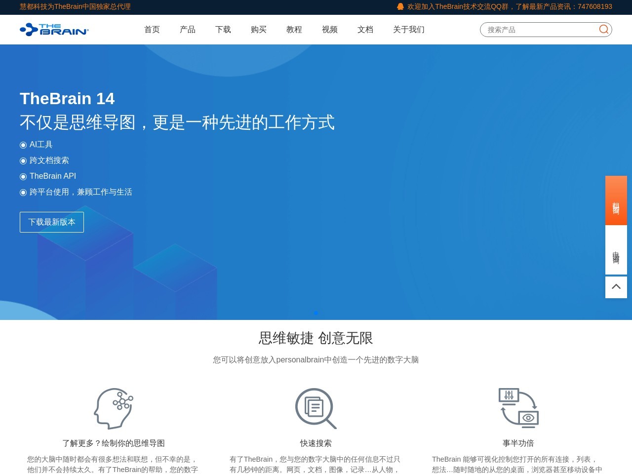Click the 思维敏捷 创意无限 heading
Screen dimensions: 632x474
316,338
